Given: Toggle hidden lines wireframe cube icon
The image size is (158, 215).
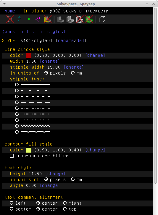Looking at the screenshot, I should [x=102, y=19].
